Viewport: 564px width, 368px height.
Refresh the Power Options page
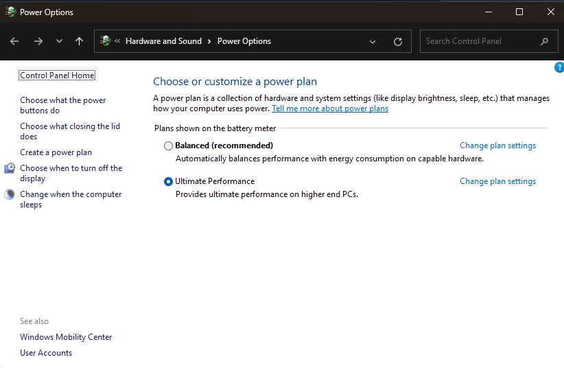(398, 42)
